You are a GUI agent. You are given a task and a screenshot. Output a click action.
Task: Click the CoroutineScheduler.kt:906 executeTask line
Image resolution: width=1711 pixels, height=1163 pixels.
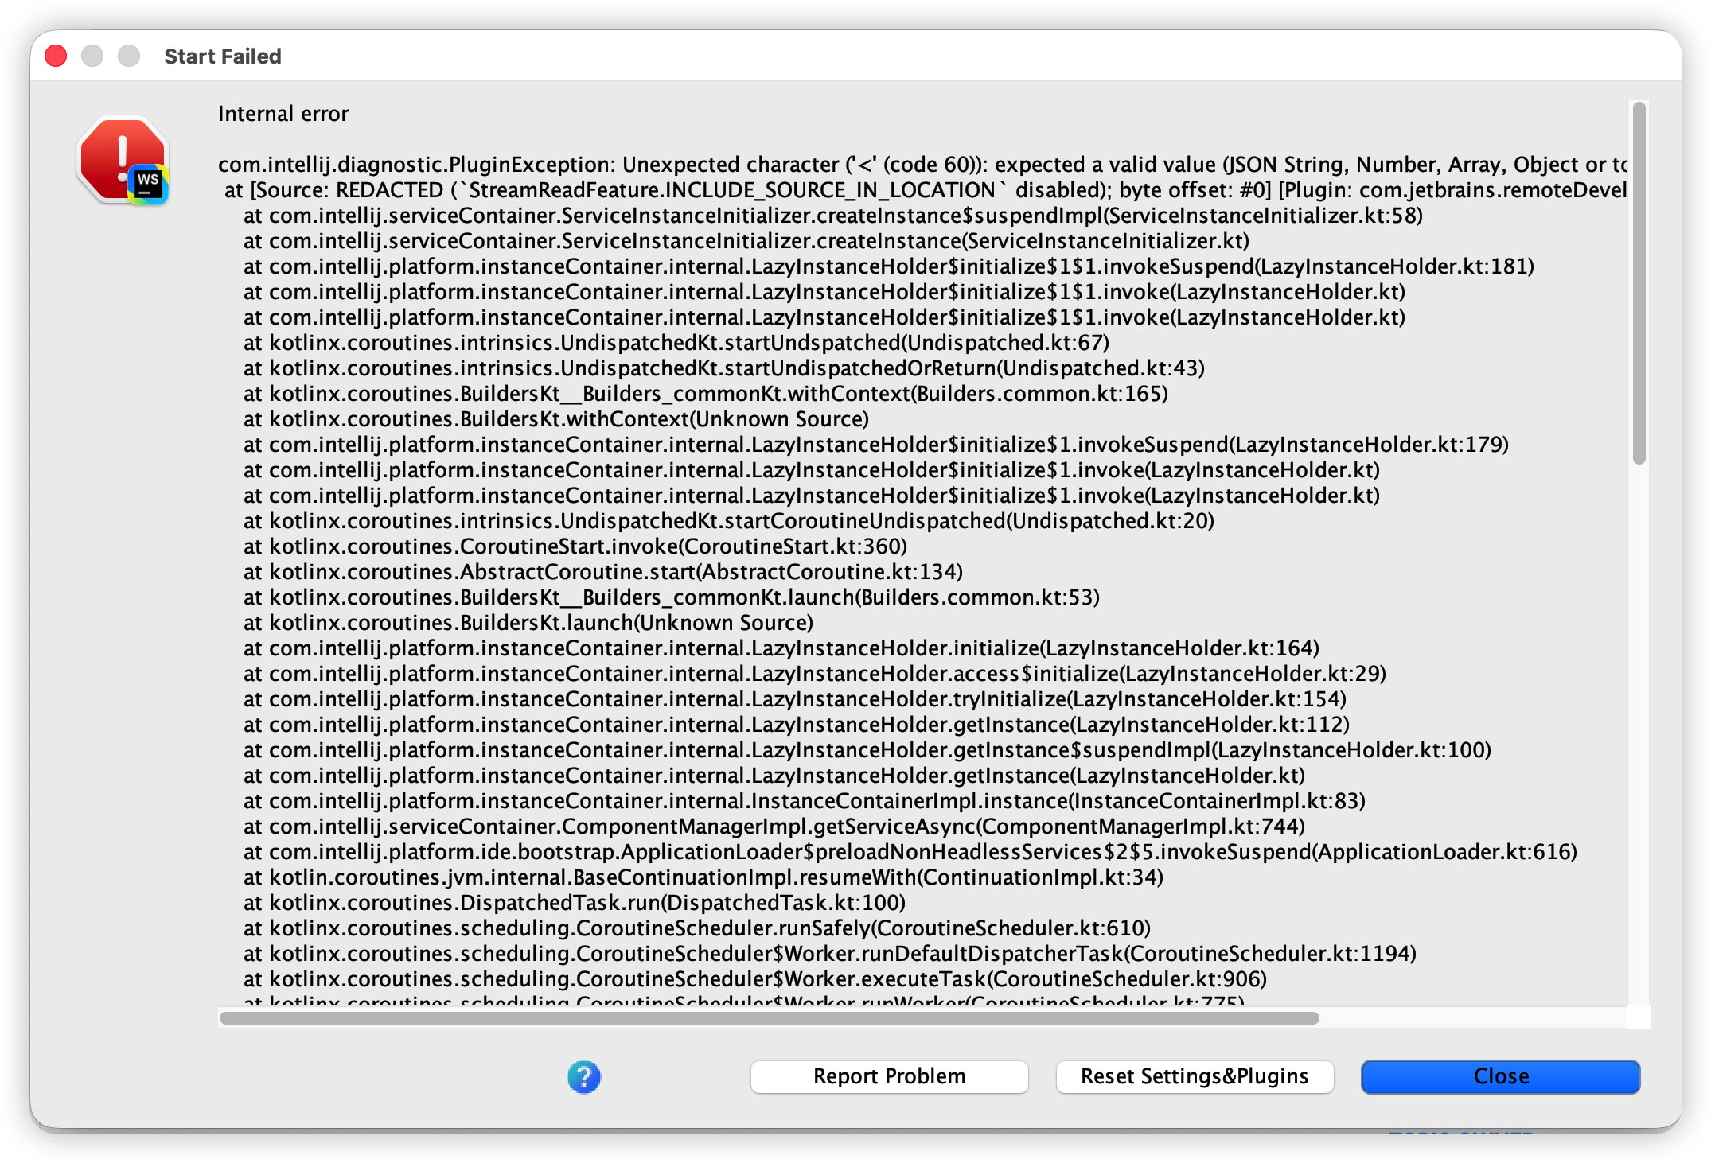(x=755, y=979)
